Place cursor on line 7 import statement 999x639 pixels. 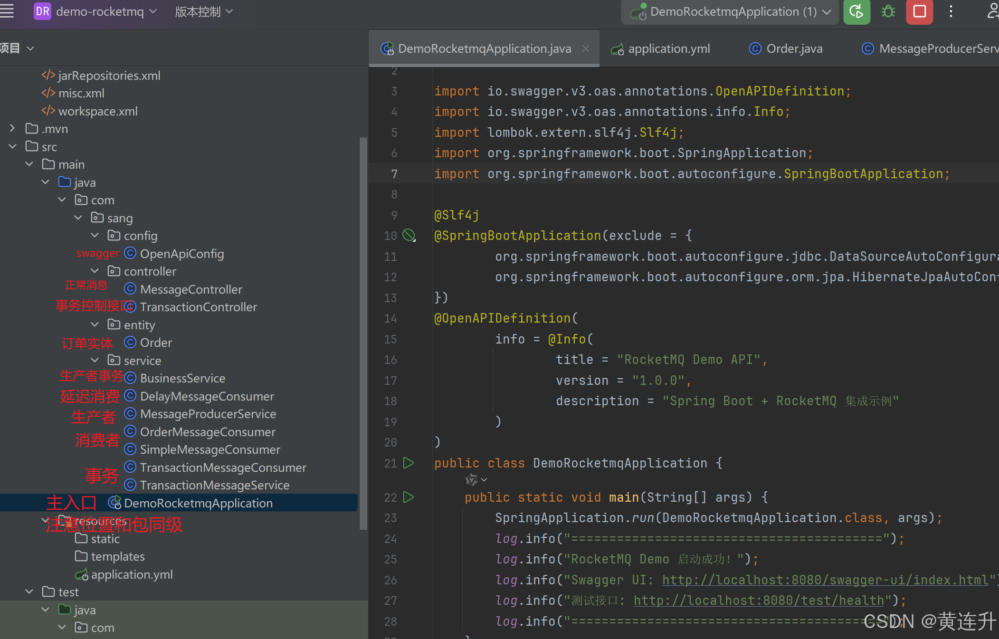point(692,174)
